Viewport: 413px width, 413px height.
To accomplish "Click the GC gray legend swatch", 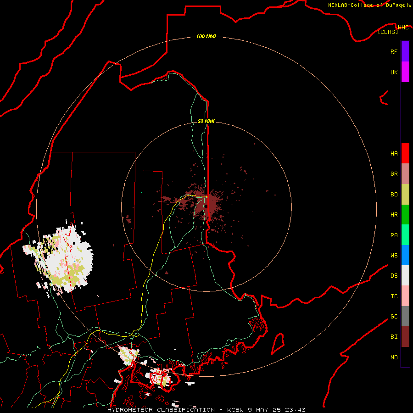I will coord(405,316).
